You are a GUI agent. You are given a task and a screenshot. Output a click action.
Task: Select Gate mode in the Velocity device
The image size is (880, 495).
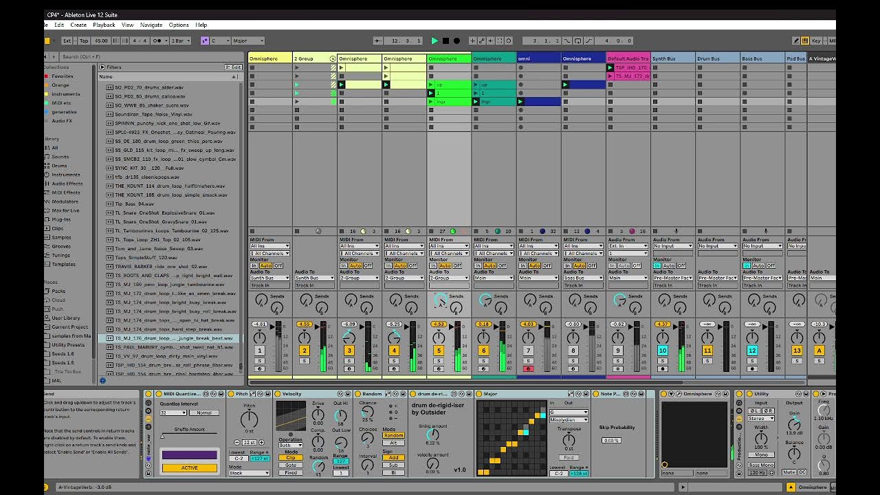click(291, 465)
